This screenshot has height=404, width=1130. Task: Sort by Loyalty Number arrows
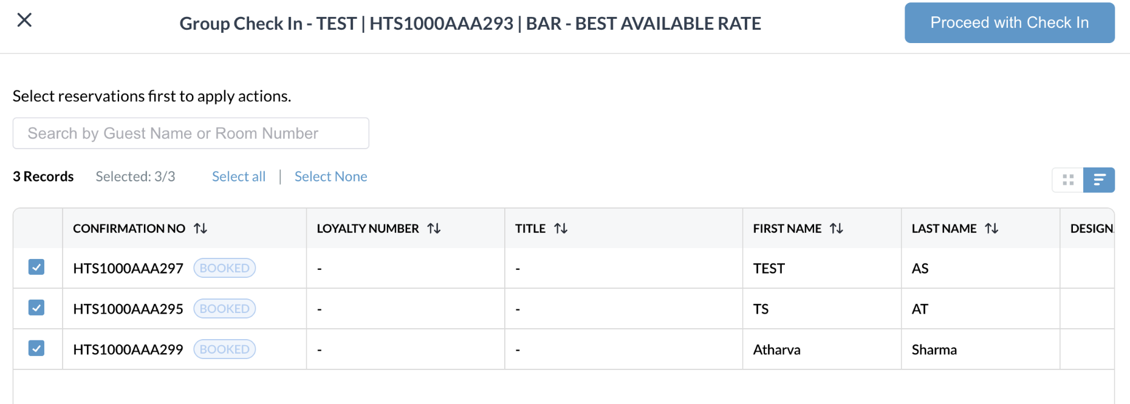pos(434,229)
